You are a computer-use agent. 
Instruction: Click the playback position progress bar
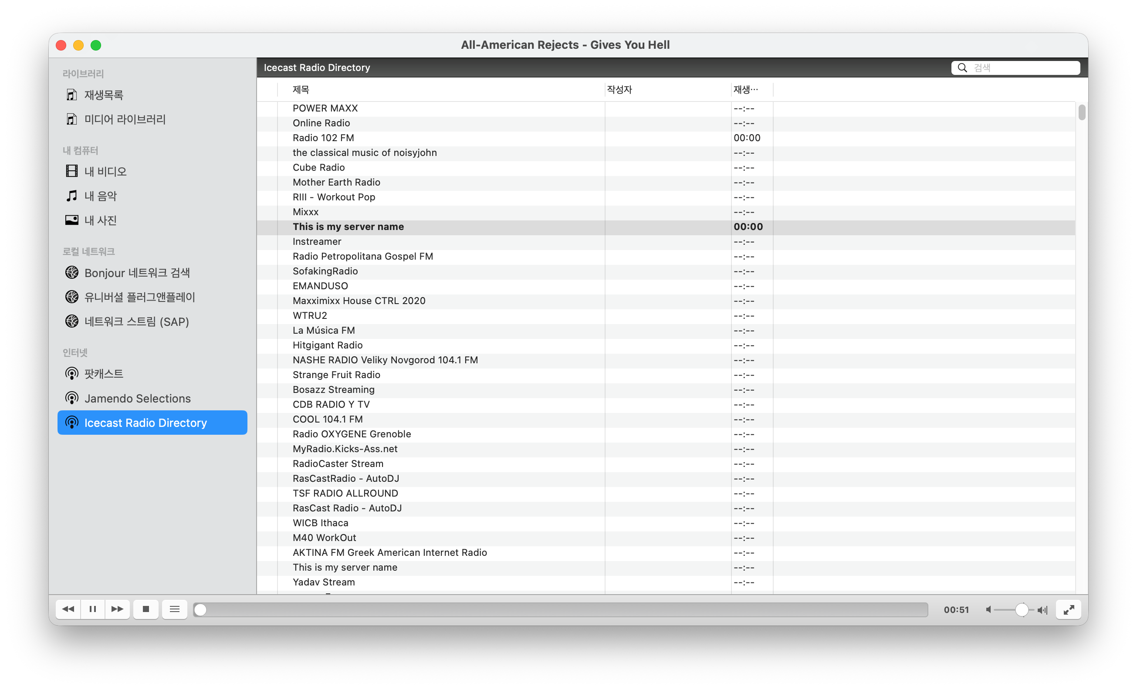point(560,610)
